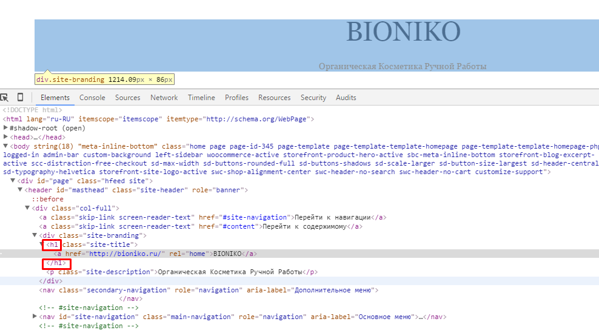
Task: Collapse the body element node
Action: 5,146
